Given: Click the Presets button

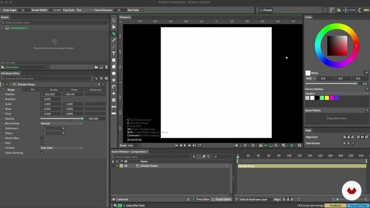Looking at the screenshot, I should pos(266,10).
